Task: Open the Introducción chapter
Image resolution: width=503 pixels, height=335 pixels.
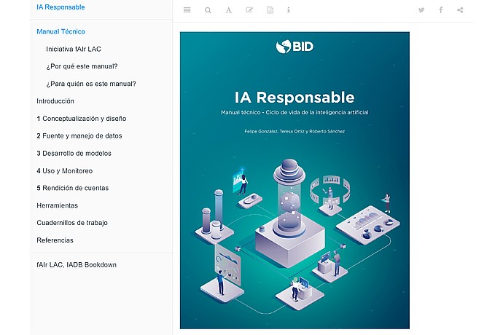Action: click(55, 101)
